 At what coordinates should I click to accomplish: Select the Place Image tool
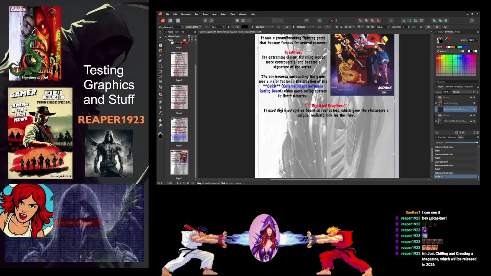[160, 82]
